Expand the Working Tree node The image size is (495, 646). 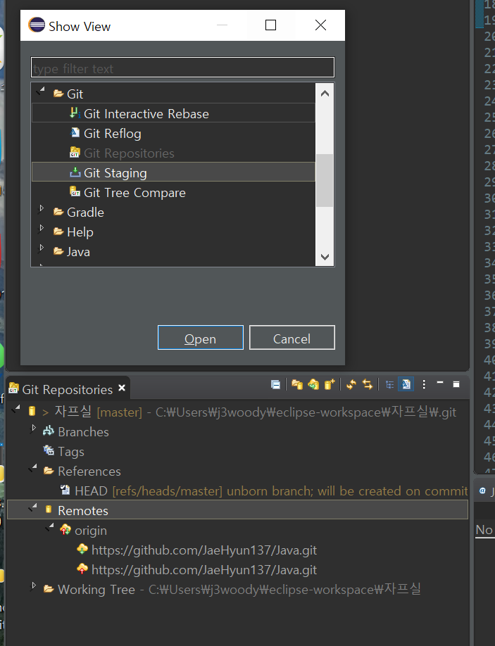[34, 586]
